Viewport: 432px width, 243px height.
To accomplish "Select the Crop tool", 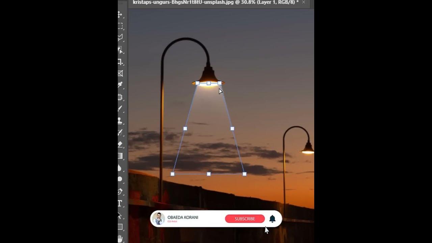I will (120, 62).
